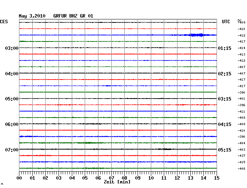
Task: Click the large seismic burst on the blue trace
Action: (197, 35)
